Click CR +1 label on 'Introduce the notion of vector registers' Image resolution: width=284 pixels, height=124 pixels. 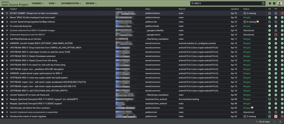click(270, 116)
